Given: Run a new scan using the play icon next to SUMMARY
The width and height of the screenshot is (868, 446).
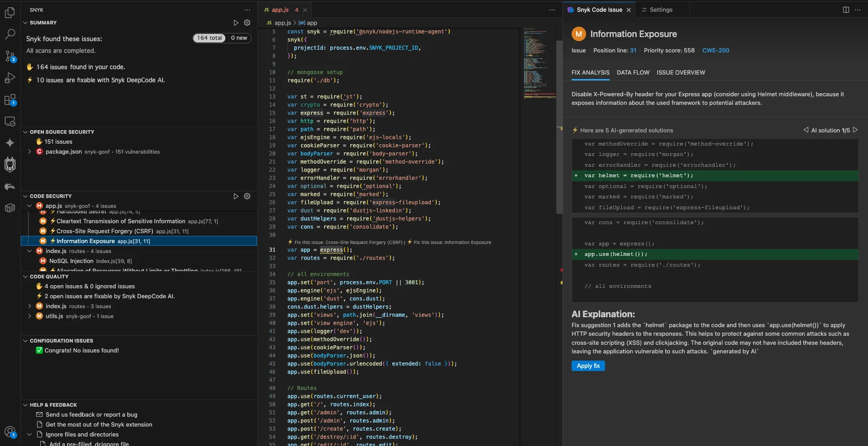Looking at the screenshot, I should (x=235, y=23).
